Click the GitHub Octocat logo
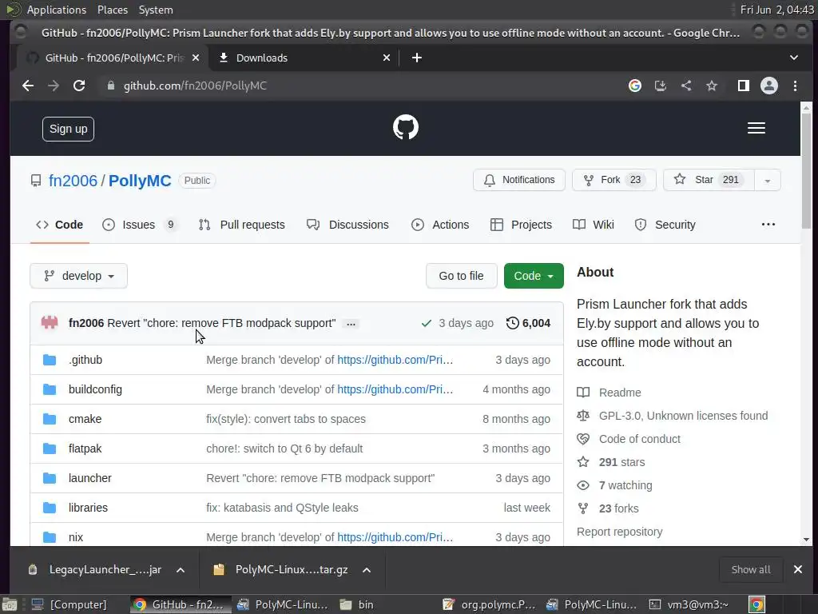Image resolution: width=818 pixels, height=614 pixels. 406,127
